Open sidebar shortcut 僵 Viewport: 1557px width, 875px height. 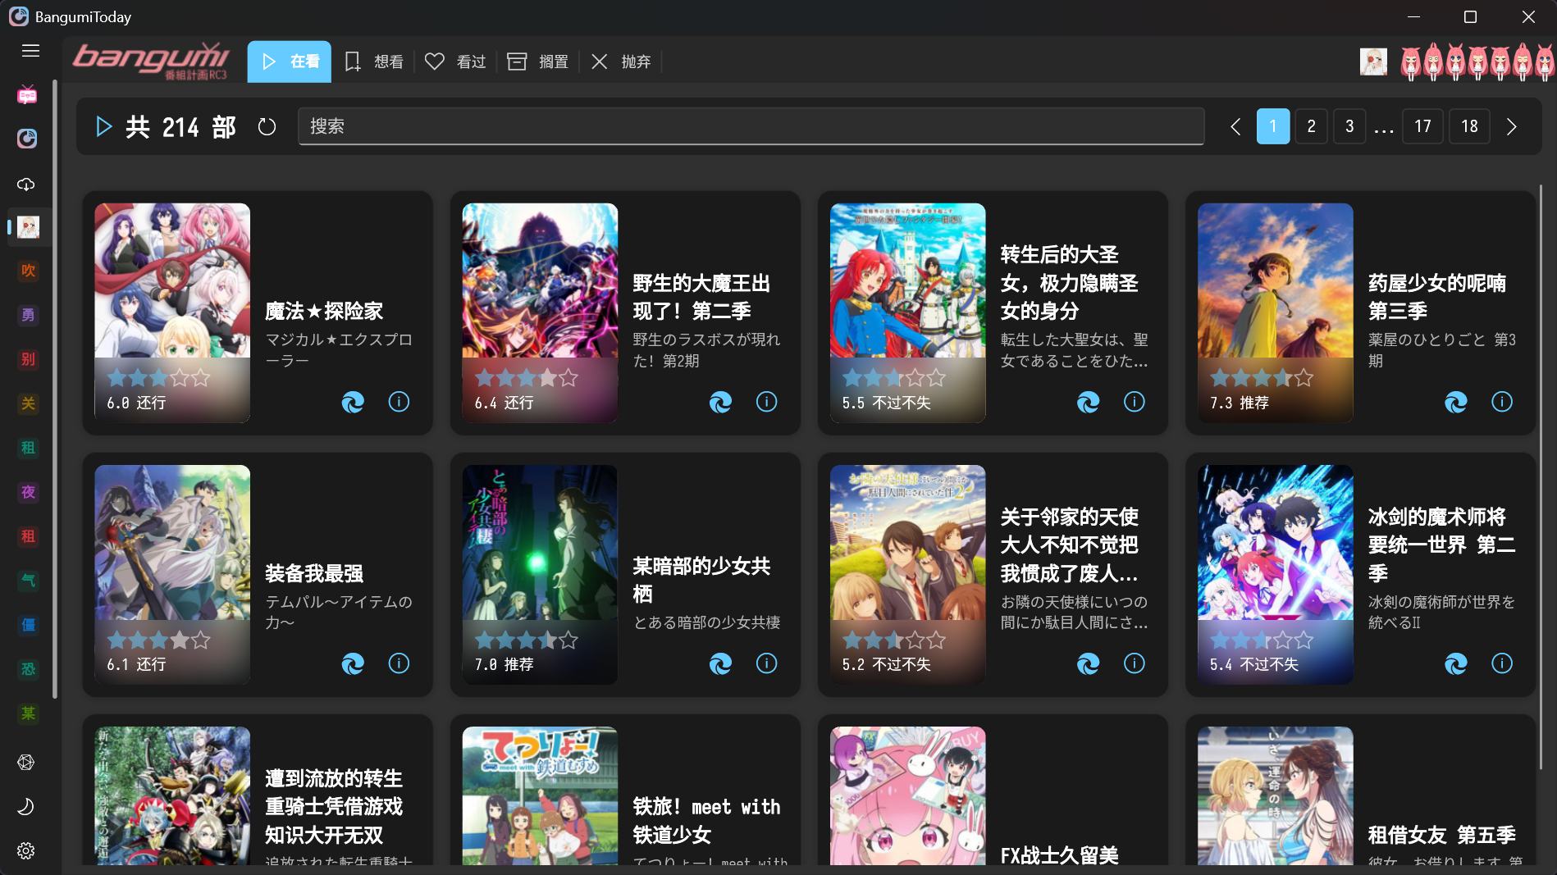[28, 625]
